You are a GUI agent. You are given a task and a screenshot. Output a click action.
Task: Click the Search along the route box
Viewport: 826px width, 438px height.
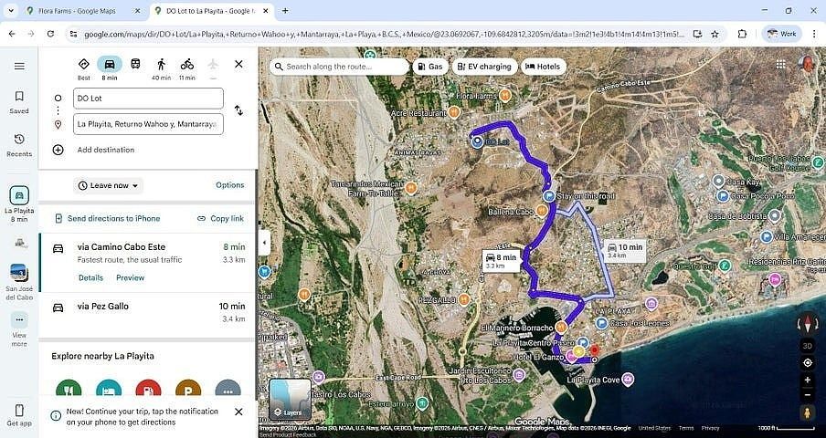(x=339, y=67)
